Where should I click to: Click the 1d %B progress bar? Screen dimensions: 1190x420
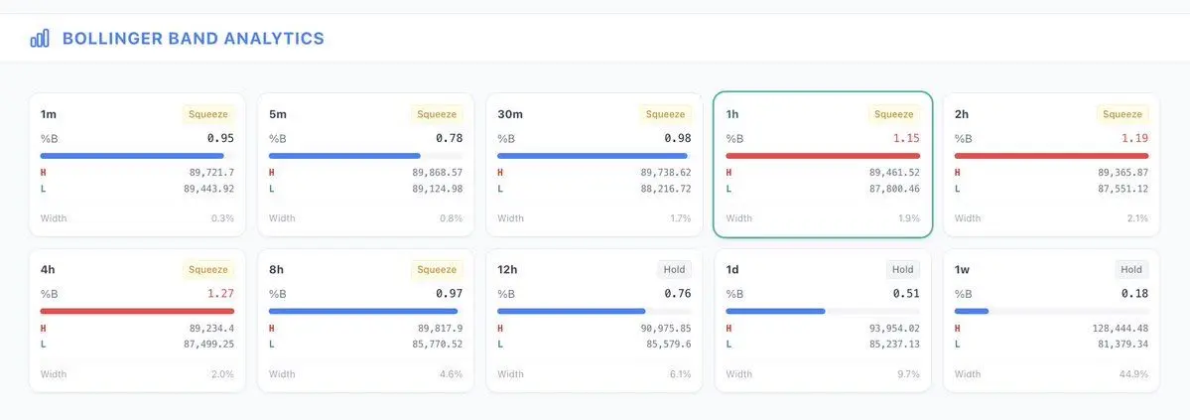click(823, 311)
